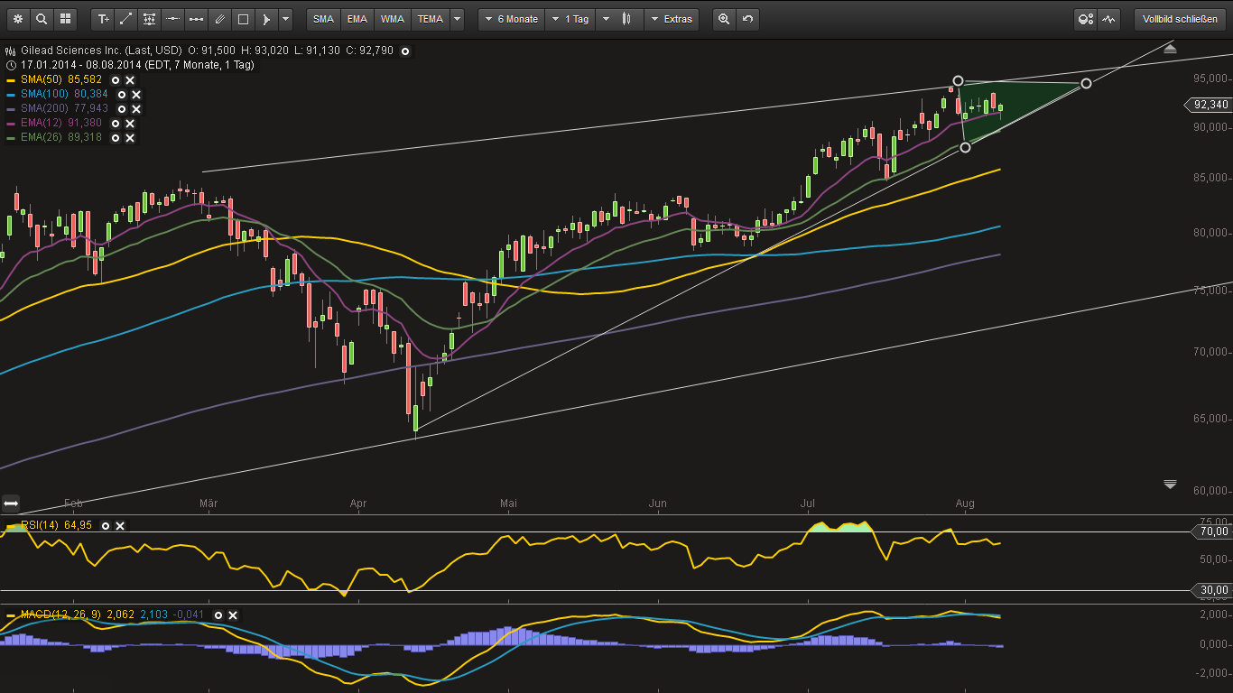Click the zoom-in magnifier icon
Viewport: 1233px width, 693px height.
point(723,19)
